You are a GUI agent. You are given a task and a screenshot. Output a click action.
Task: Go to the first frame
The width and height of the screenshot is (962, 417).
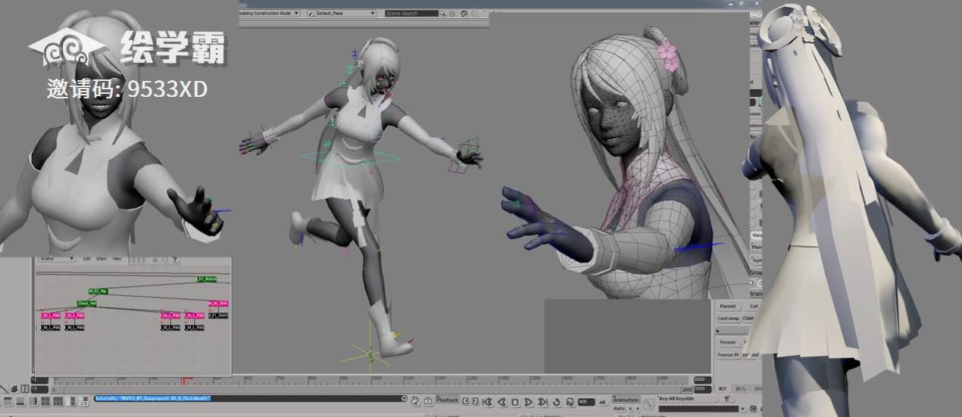pos(488,402)
